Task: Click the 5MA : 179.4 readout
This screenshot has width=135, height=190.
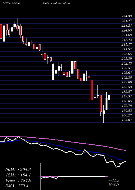Action: point(17,186)
